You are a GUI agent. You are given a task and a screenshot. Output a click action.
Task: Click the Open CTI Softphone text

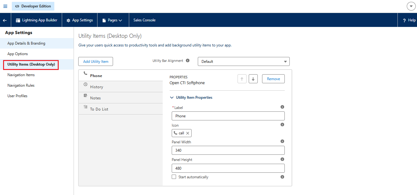(x=187, y=83)
